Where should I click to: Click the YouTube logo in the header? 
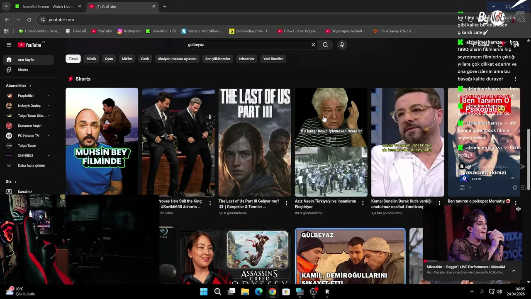pos(30,45)
